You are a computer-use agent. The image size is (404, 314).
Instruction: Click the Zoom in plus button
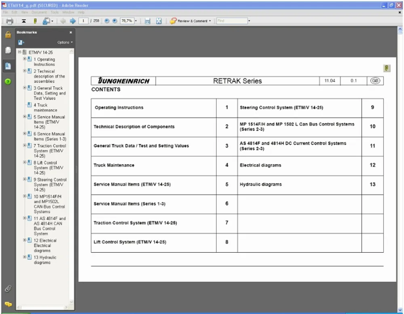point(115,21)
